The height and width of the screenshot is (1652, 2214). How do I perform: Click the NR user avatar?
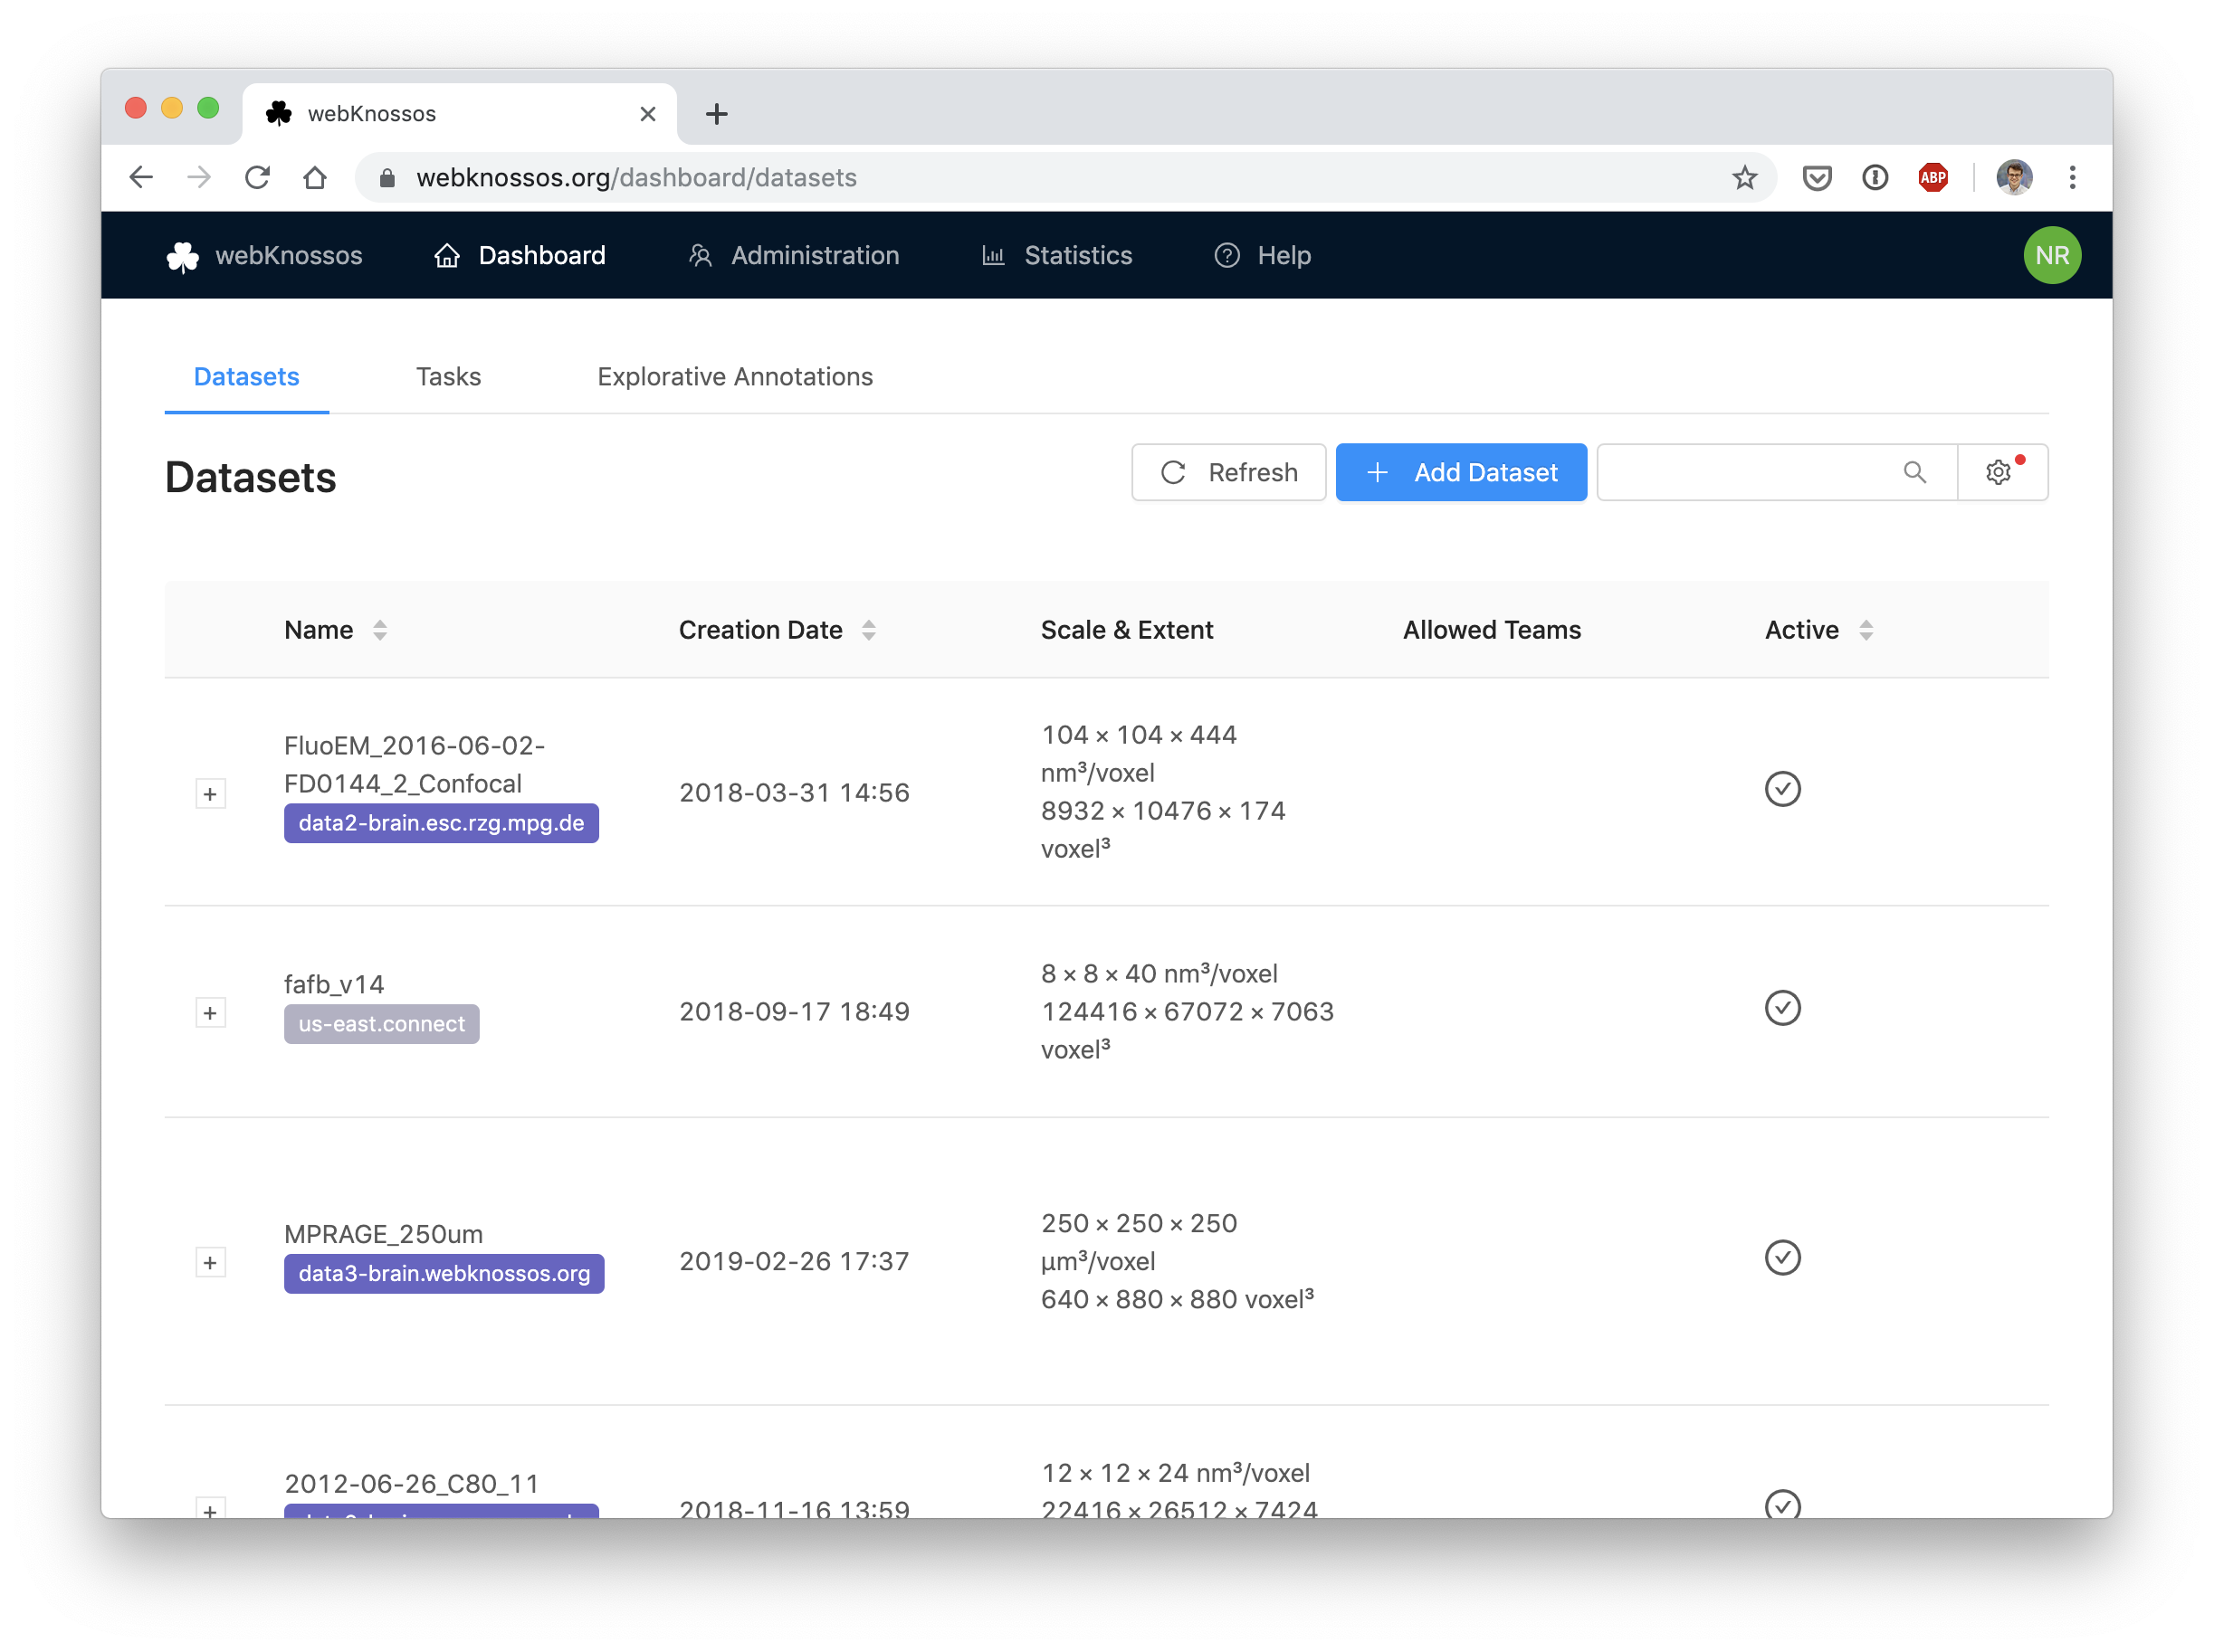(2052, 256)
